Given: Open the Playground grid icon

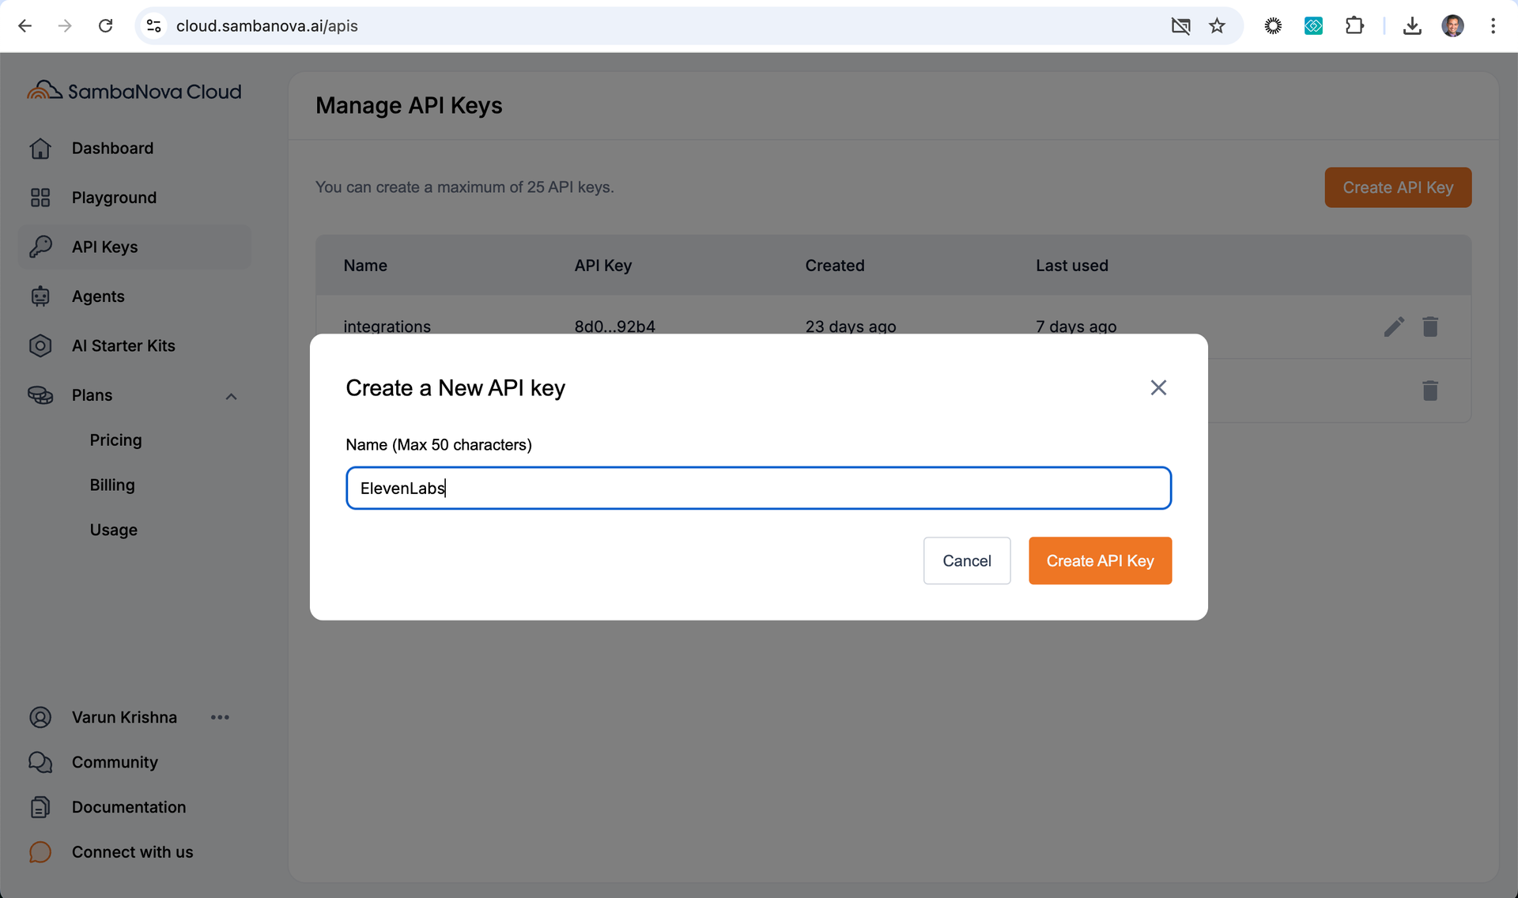Looking at the screenshot, I should [40, 198].
